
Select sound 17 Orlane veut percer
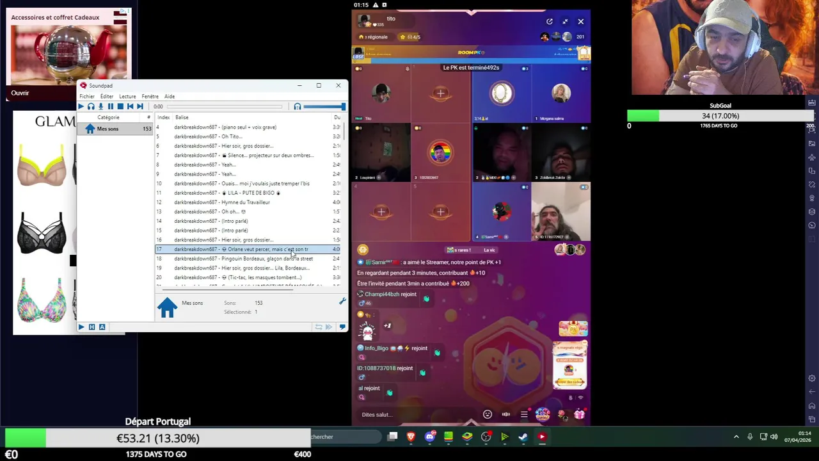coord(248,249)
